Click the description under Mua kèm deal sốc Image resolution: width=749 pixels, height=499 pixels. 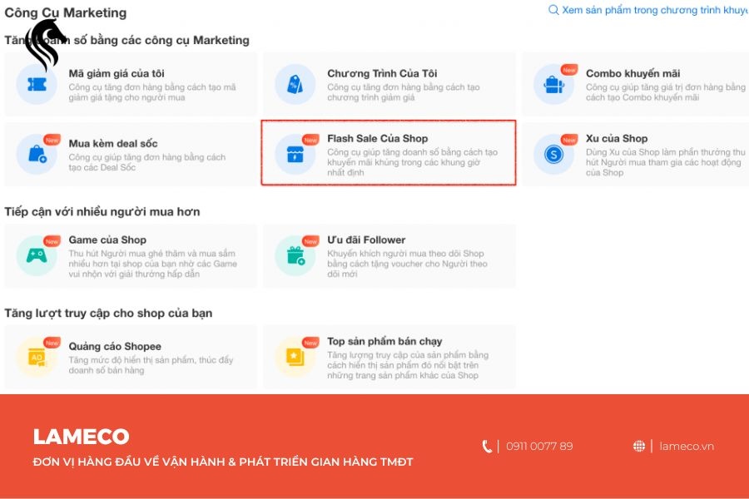tap(147, 162)
